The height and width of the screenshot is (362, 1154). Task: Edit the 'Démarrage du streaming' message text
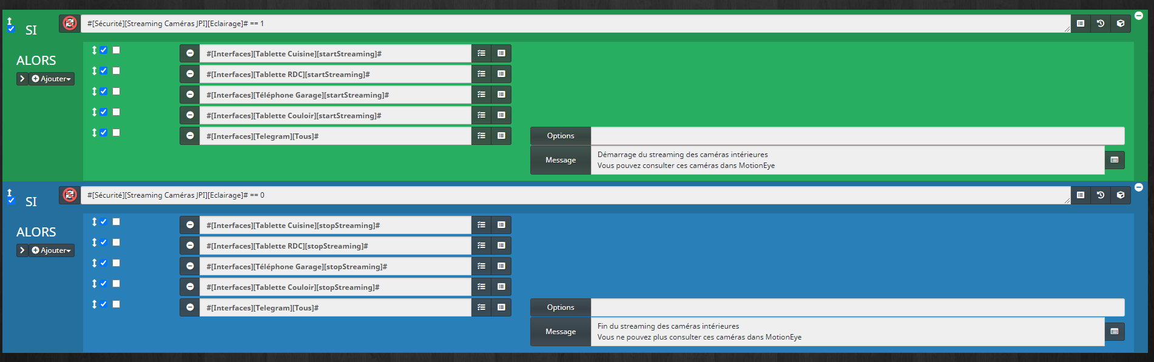pyautogui.click(x=848, y=160)
